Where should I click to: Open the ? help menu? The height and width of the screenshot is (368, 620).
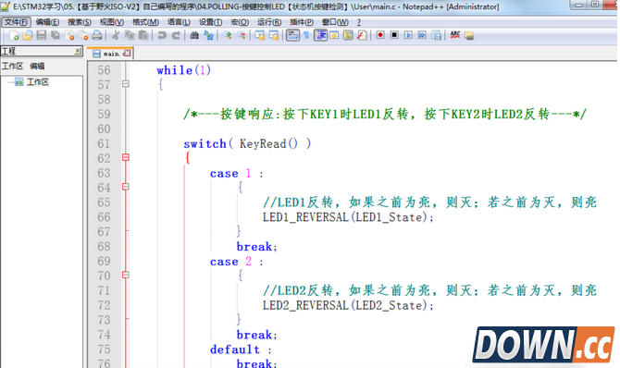click(x=359, y=22)
